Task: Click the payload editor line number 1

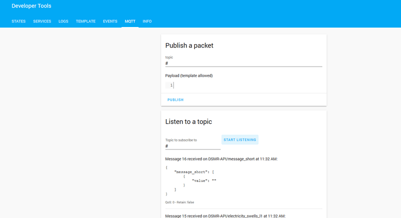Action: pyautogui.click(x=171, y=85)
